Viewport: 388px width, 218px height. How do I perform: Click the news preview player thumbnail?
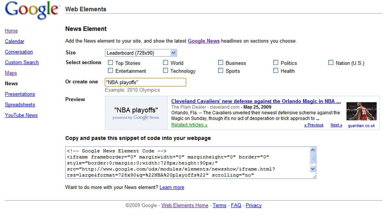pyautogui.click(x=361, y=111)
